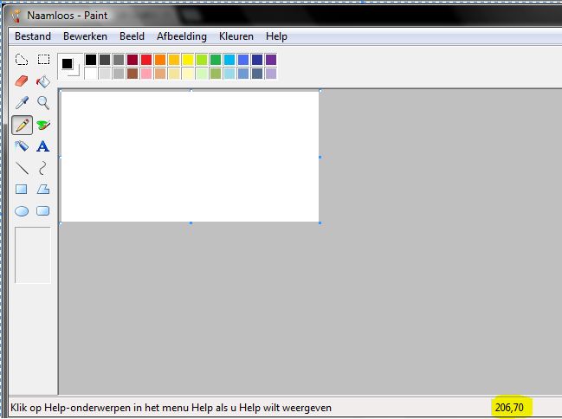562x419 pixels.
Task: Select the Pick Color eyedropper tool
Action: tap(22, 103)
